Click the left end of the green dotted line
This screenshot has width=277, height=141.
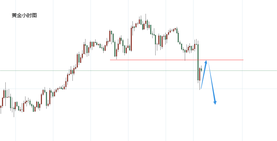click(1, 70)
